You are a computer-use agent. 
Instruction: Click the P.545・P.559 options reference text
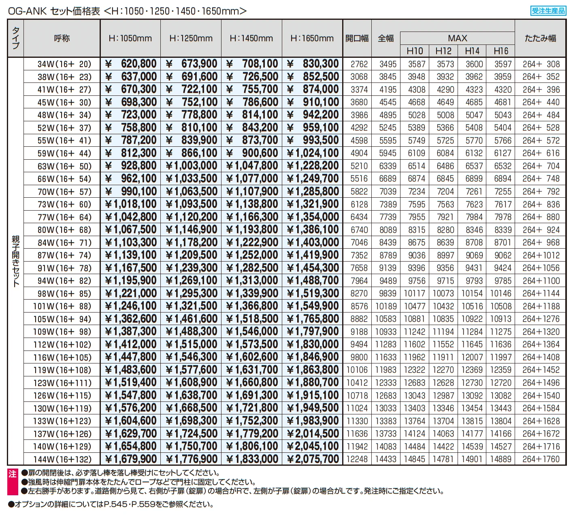click(130, 504)
